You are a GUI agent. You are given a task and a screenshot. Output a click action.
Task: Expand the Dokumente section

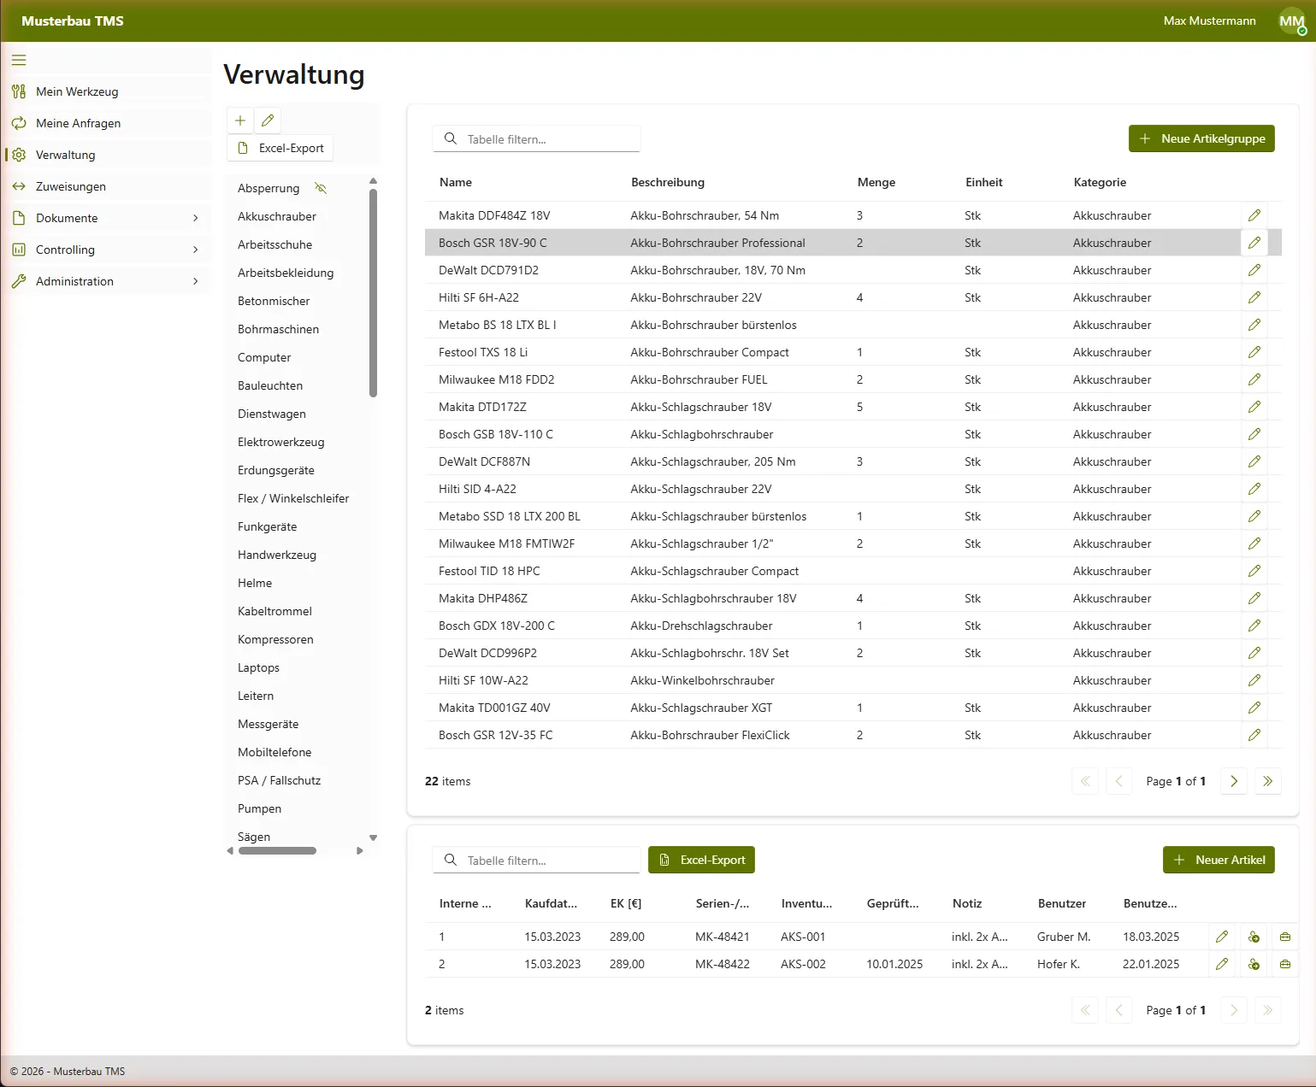[x=107, y=218]
